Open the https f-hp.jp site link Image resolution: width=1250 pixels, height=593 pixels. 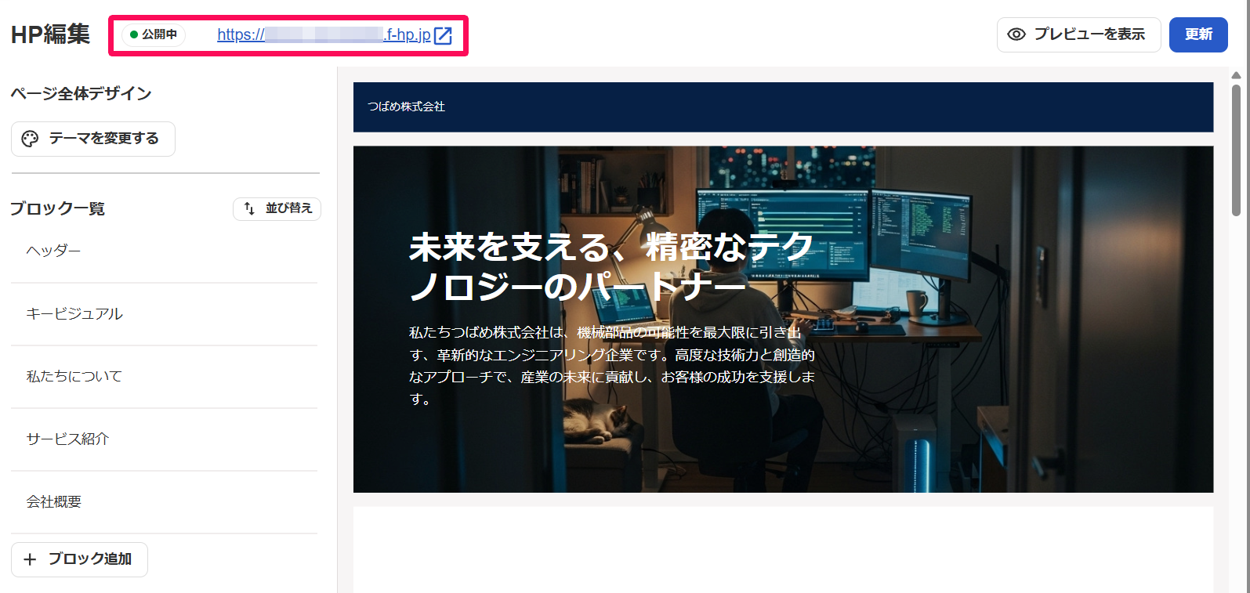click(324, 34)
